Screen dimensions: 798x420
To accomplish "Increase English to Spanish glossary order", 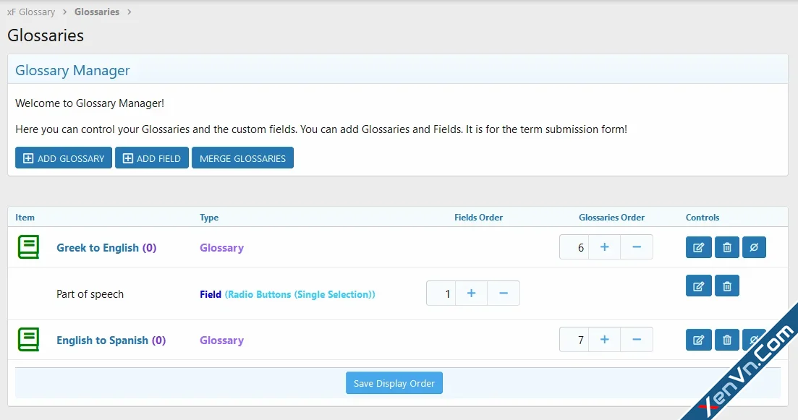I will coord(604,340).
